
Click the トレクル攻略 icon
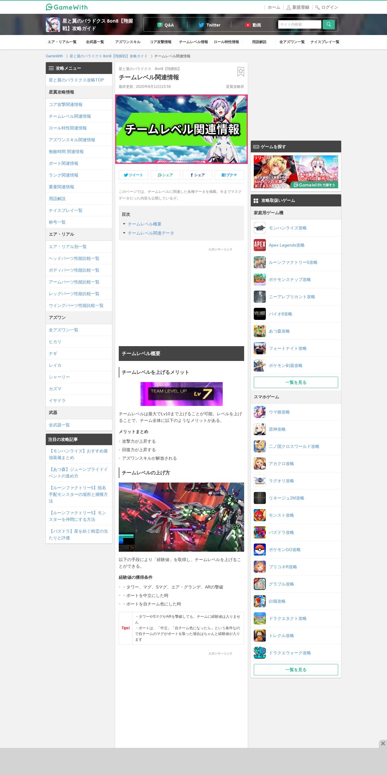coord(260,636)
